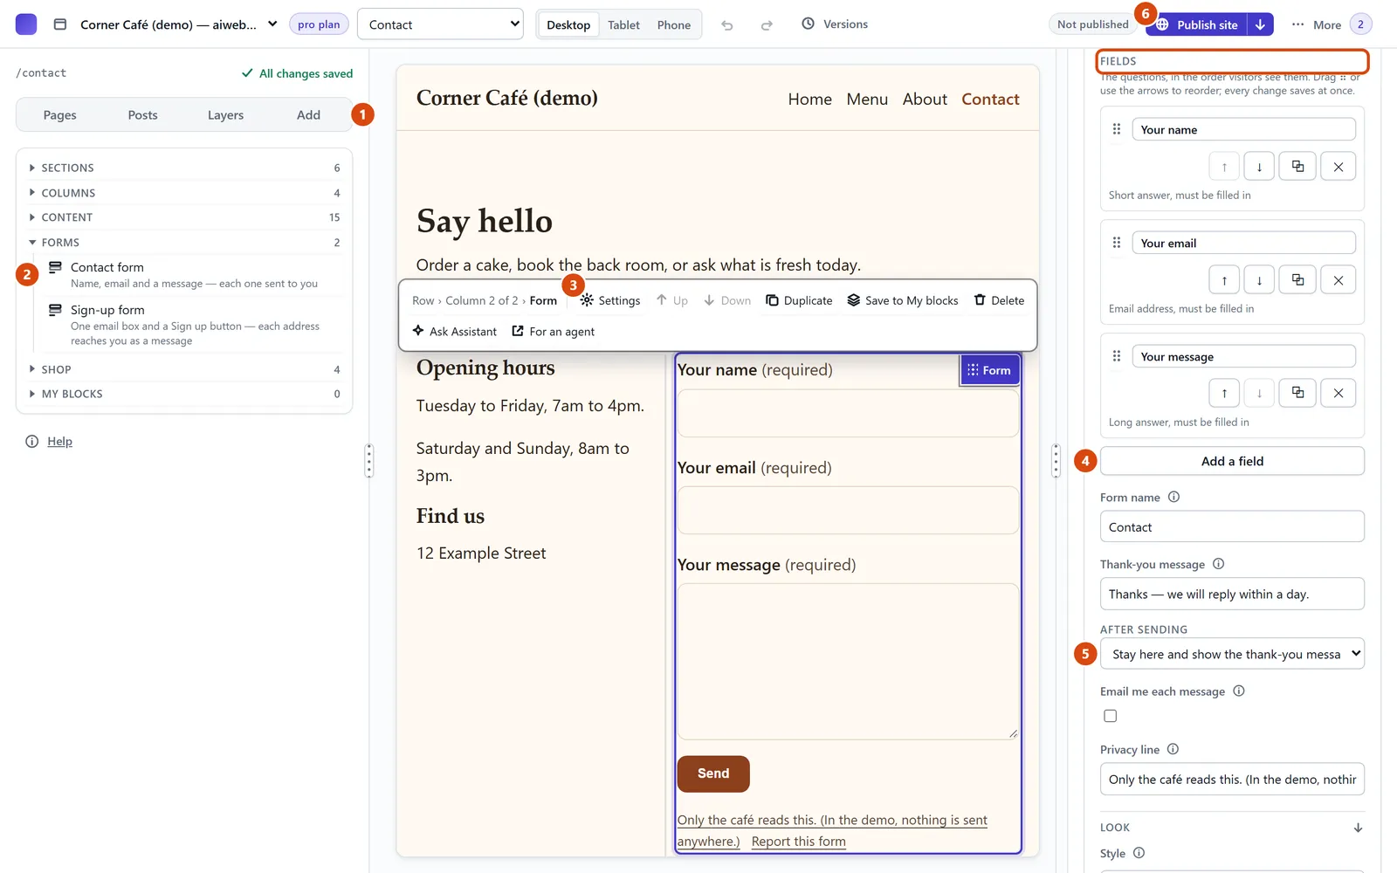Enable Email me each message checkbox

[1111, 716]
